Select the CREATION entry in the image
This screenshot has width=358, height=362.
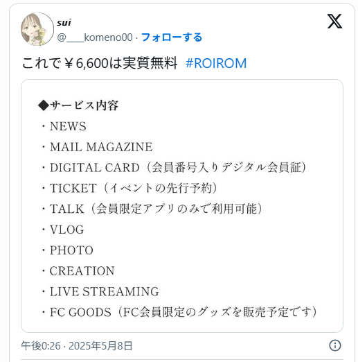tap(78, 270)
